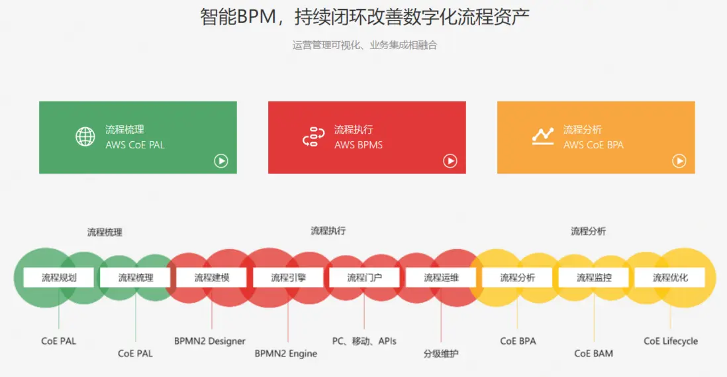This screenshot has width=727, height=377.
Task: Click the 分级维护 label
Action: click(441, 354)
